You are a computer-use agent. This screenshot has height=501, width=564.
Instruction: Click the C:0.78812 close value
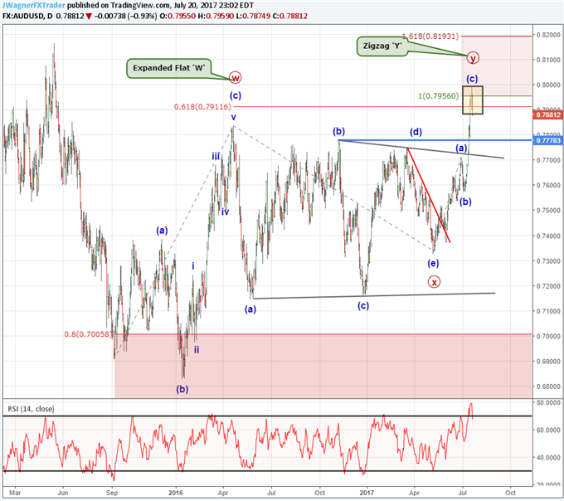point(290,17)
